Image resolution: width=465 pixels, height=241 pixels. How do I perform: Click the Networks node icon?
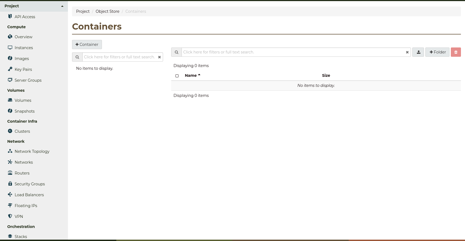point(10,162)
